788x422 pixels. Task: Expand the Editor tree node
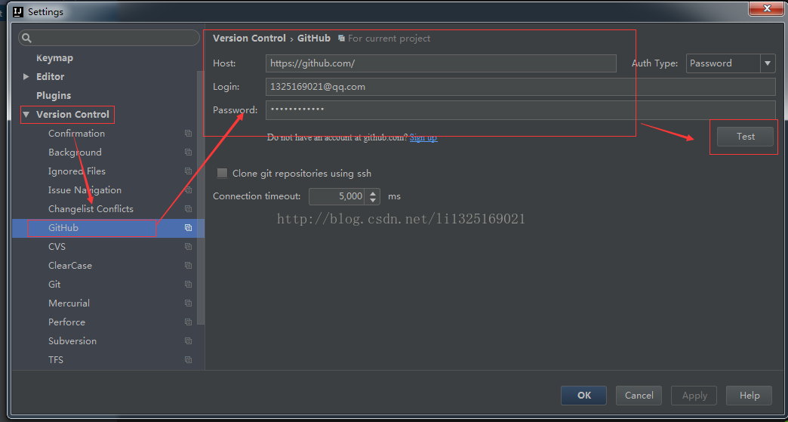pyautogui.click(x=26, y=77)
